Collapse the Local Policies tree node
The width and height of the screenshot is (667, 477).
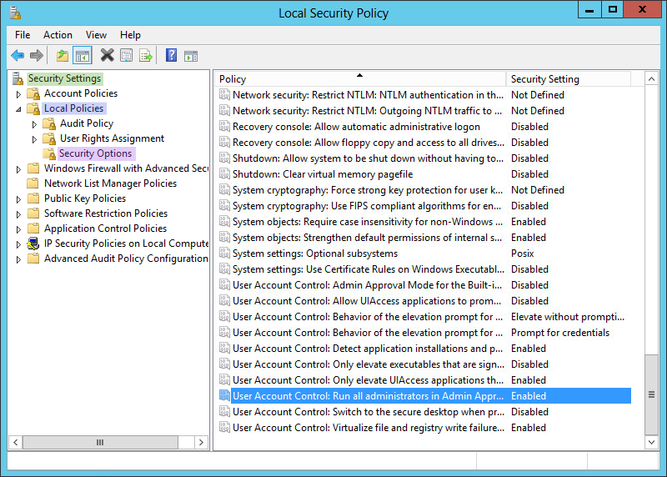[19, 109]
